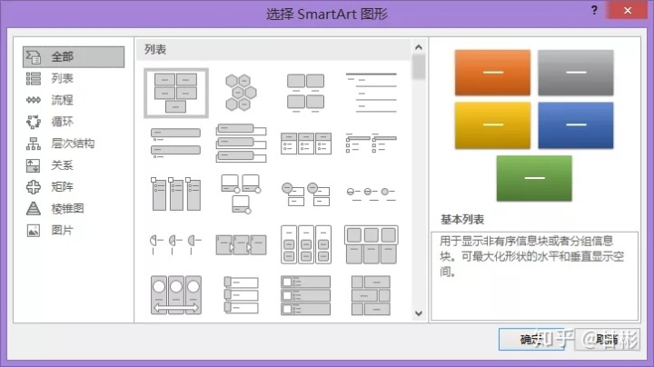Click the 流程 arrows icon
The image size is (654, 367).
(34, 100)
